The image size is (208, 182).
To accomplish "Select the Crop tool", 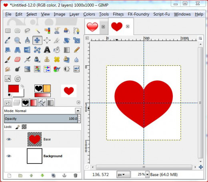I will (57, 40).
